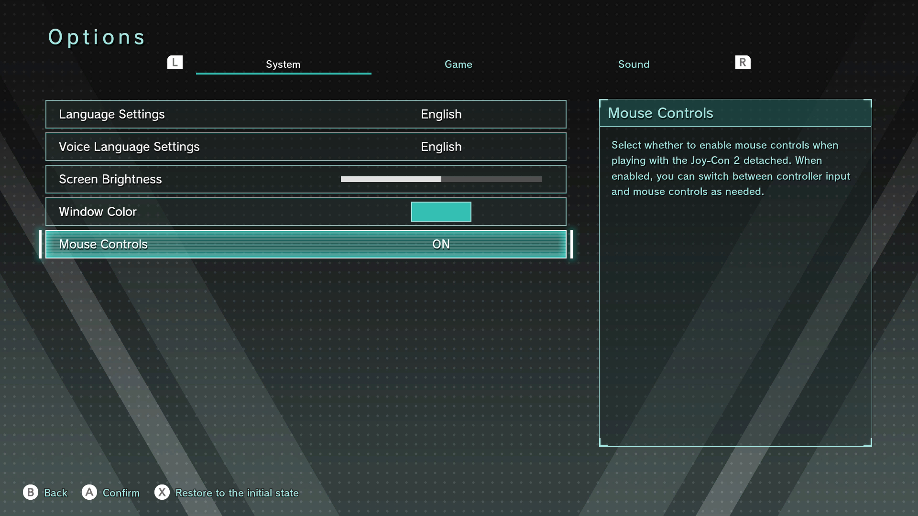This screenshot has width=918, height=516.
Task: Click the A button icon for Confirm
Action: pyautogui.click(x=89, y=492)
